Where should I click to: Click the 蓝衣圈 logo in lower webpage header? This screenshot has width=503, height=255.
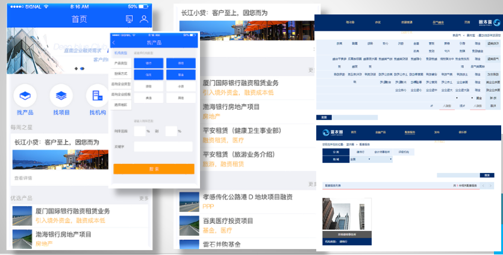tap(330, 132)
